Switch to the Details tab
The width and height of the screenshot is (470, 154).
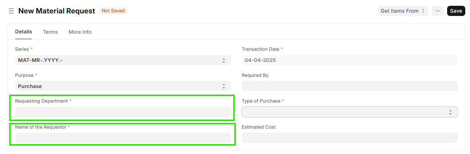[24, 32]
